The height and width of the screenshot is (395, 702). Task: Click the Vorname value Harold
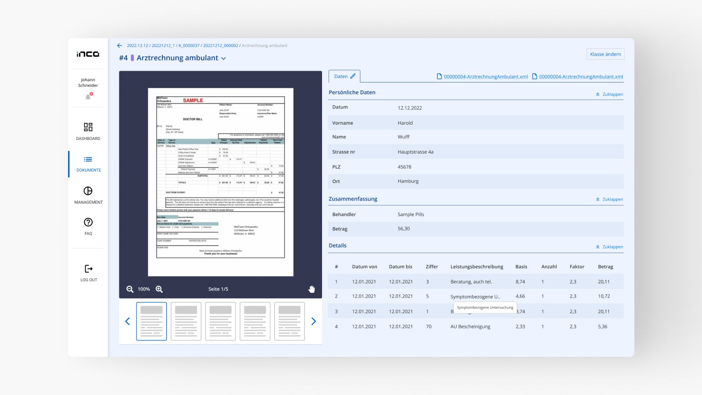point(405,123)
